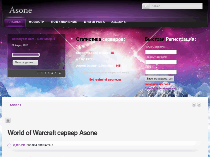The height and width of the screenshot is (157, 210).
Task: Click the slider next page » arrow
Action: pyautogui.click(x=60, y=73)
